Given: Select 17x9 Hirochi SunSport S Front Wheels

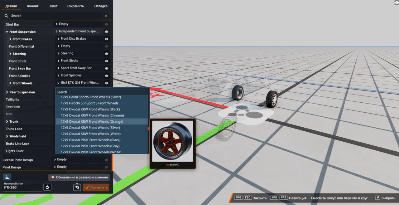Looking at the screenshot, I should click(102, 103).
